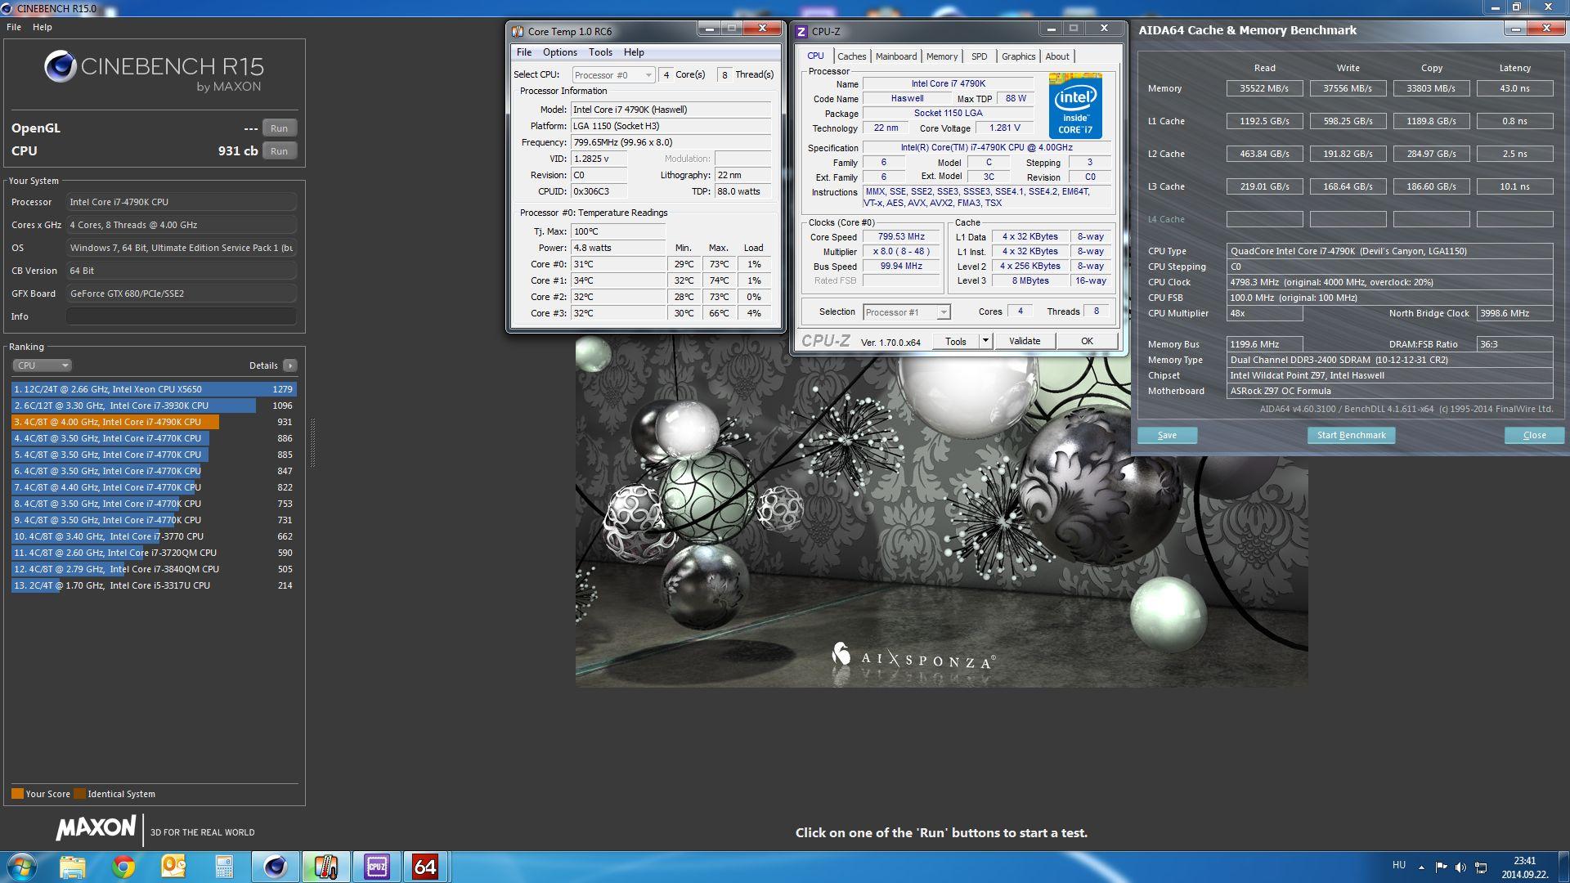Switch to CPU-Z Memory tab
Viewport: 1570px width, 883px height.
[941, 56]
